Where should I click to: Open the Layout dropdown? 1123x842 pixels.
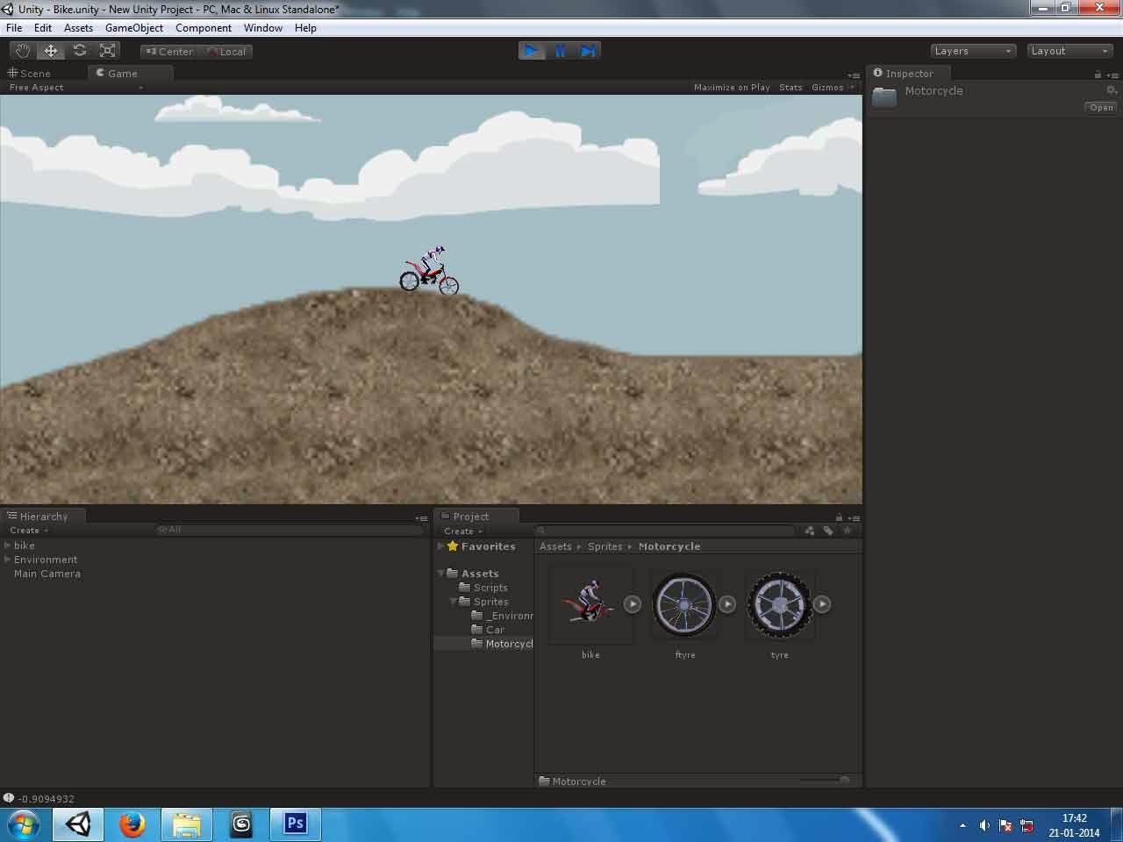pos(1069,50)
